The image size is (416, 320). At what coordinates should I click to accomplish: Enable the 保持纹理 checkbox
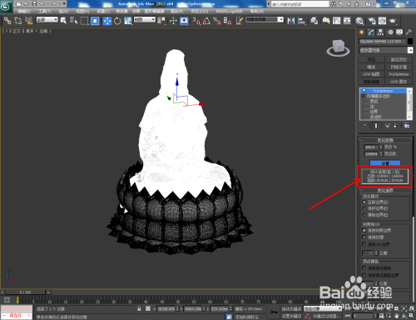[364, 237]
